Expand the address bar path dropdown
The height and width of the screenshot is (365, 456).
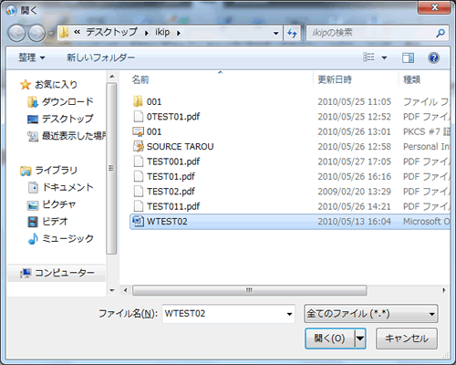[x=275, y=33]
